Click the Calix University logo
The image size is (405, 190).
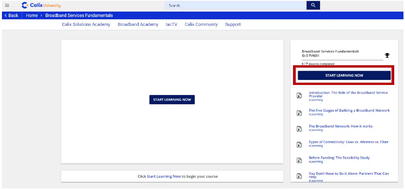point(41,5)
